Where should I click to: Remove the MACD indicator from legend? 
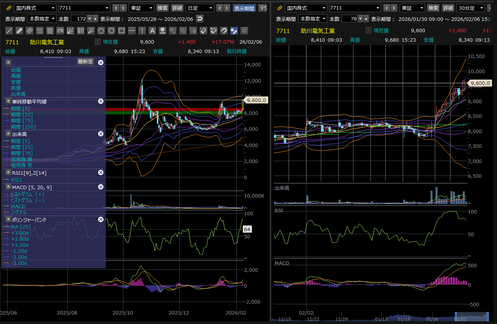click(101, 187)
